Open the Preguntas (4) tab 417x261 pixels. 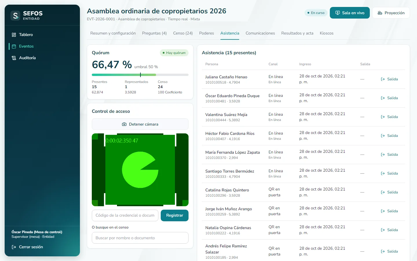tap(154, 33)
